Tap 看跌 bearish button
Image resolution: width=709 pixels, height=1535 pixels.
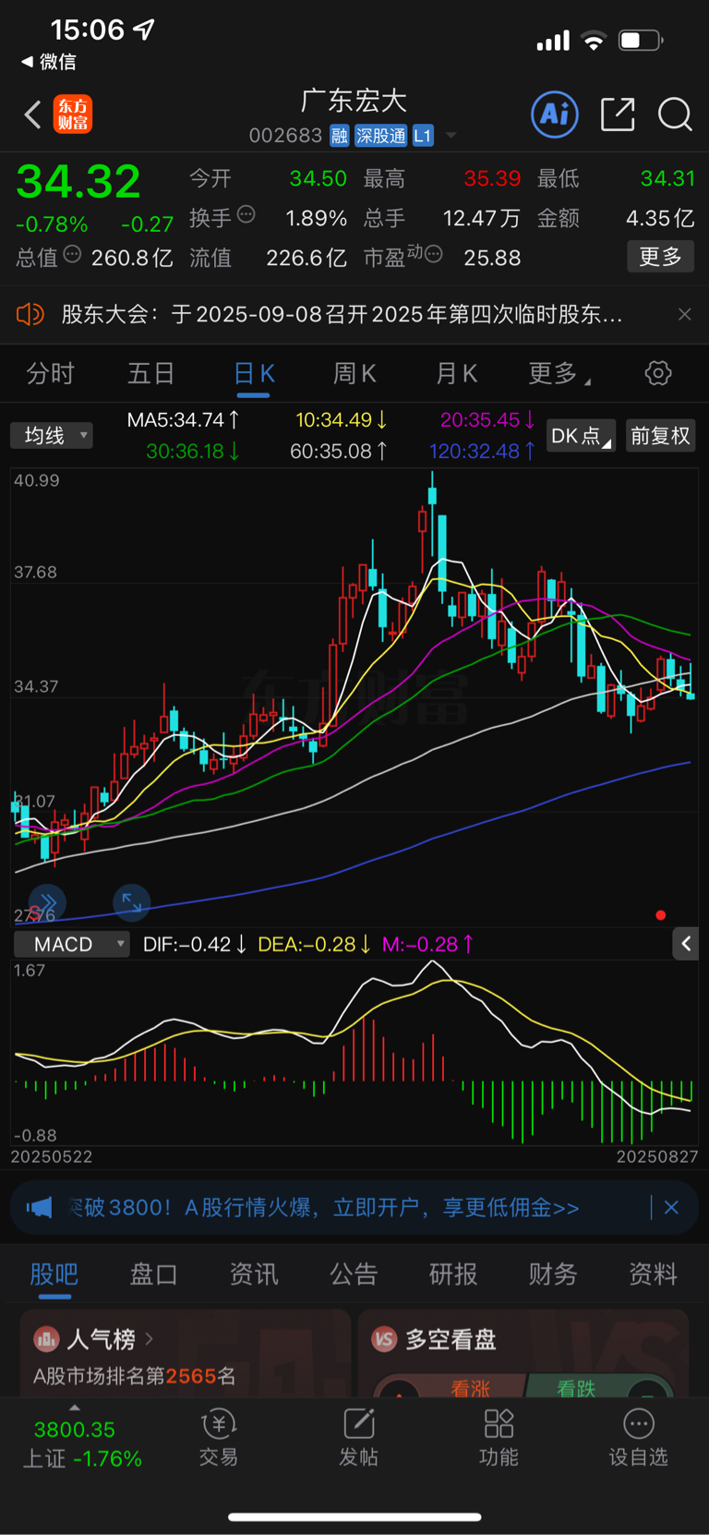(600, 1385)
